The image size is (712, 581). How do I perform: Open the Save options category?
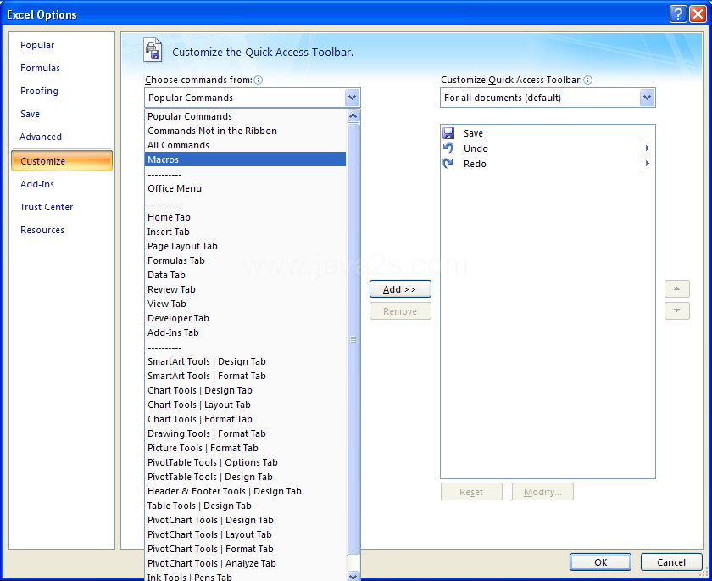coord(30,114)
